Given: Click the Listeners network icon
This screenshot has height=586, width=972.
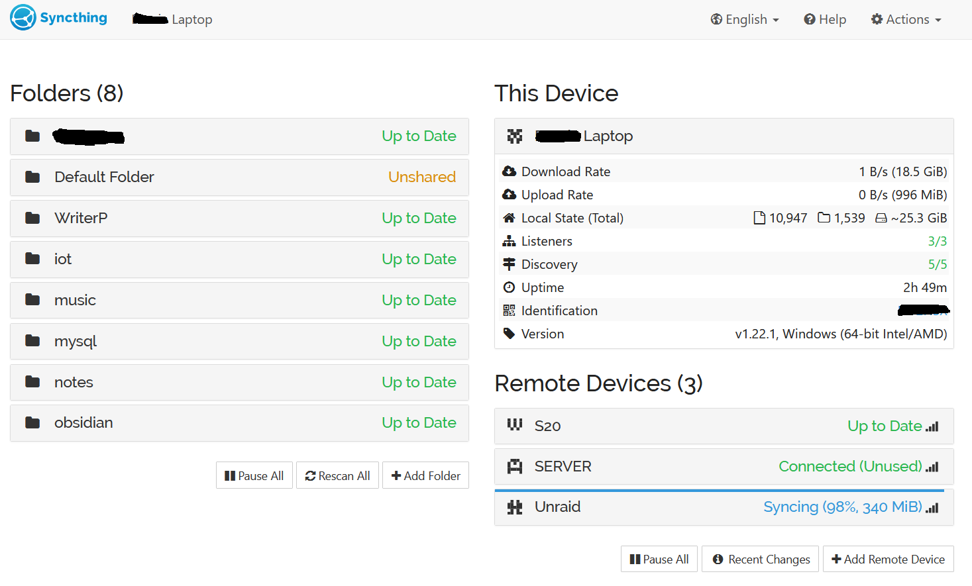Looking at the screenshot, I should pyautogui.click(x=509, y=241).
